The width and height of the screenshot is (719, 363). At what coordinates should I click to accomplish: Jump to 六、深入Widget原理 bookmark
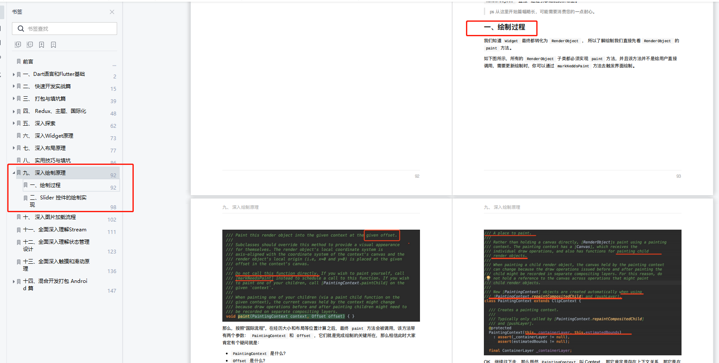48,136
